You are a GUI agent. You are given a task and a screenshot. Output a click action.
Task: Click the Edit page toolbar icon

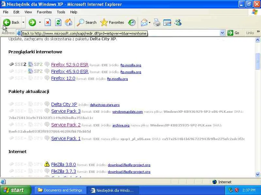point(167,22)
